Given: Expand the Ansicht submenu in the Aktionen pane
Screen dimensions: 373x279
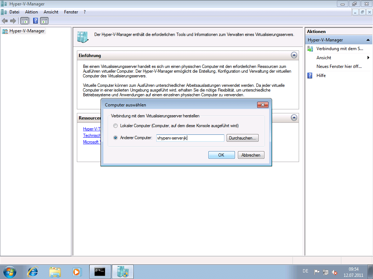Looking at the screenshot, I should [368, 58].
